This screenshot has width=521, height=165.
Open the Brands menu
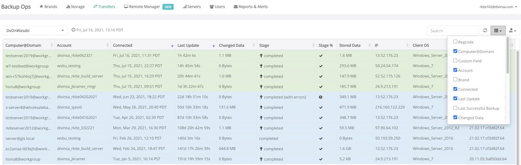click(x=48, y=7)
